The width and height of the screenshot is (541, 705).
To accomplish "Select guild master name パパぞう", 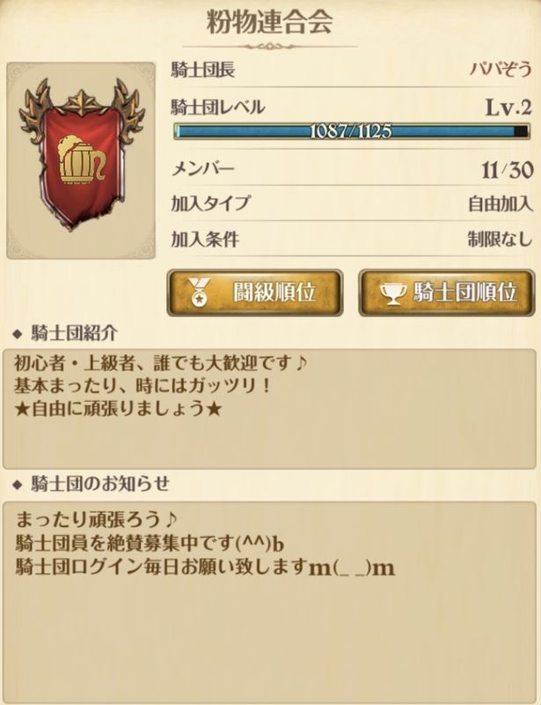I will pos(501,70).
